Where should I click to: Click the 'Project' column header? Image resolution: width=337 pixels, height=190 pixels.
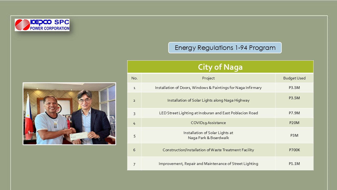point(208,78)
